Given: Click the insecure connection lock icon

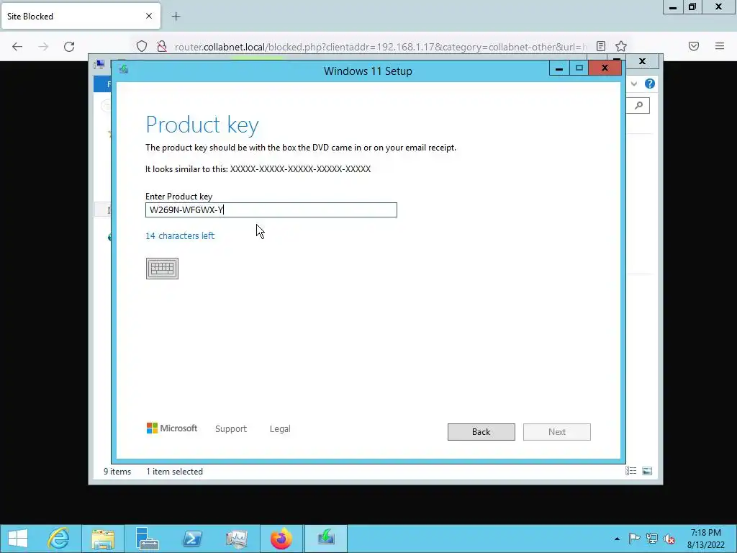Looking at the screenshot, I should click(x=162, y=46).
